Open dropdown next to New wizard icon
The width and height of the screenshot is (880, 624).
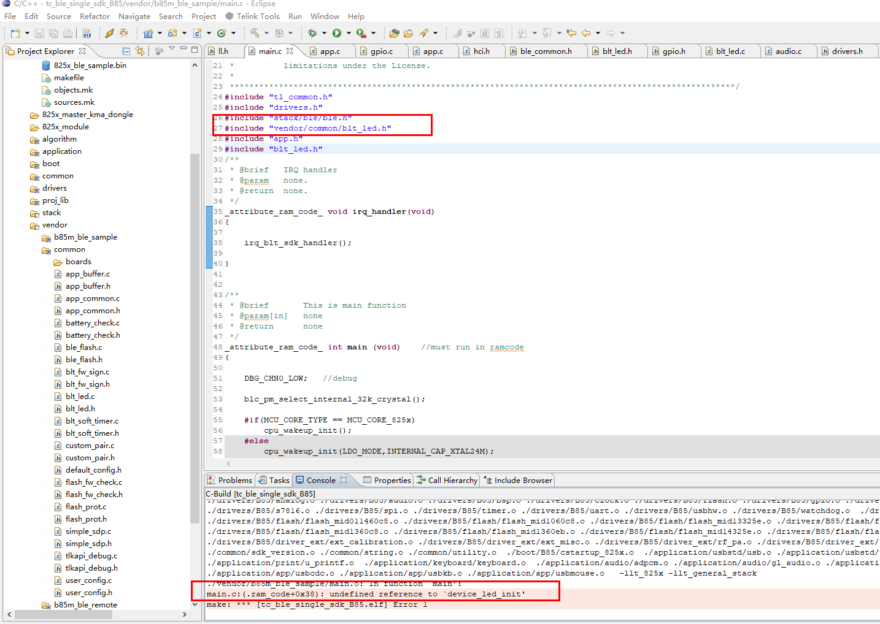(27, 33)
